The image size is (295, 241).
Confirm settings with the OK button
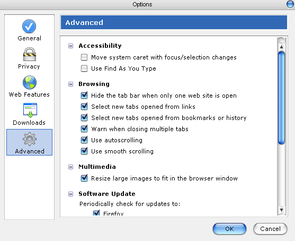pos(229,229)
